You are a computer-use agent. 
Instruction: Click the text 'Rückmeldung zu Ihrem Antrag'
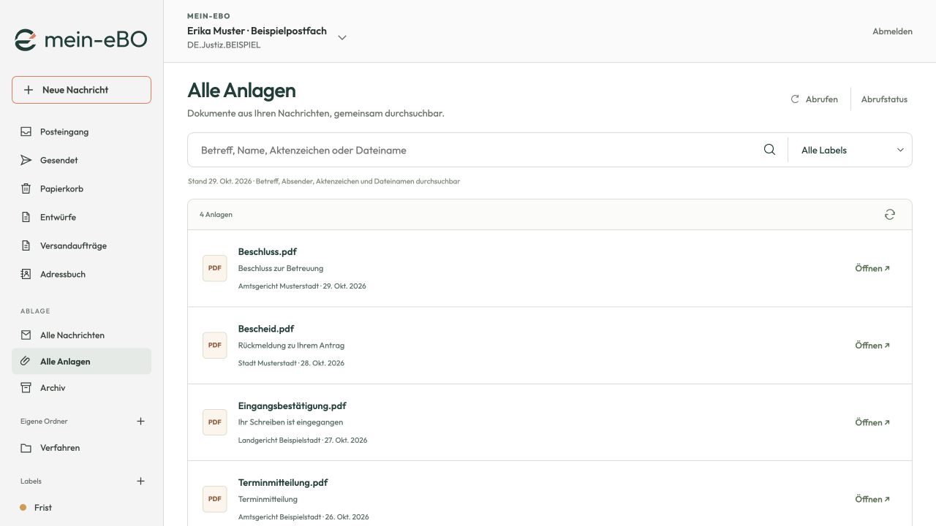click(291, 345)
